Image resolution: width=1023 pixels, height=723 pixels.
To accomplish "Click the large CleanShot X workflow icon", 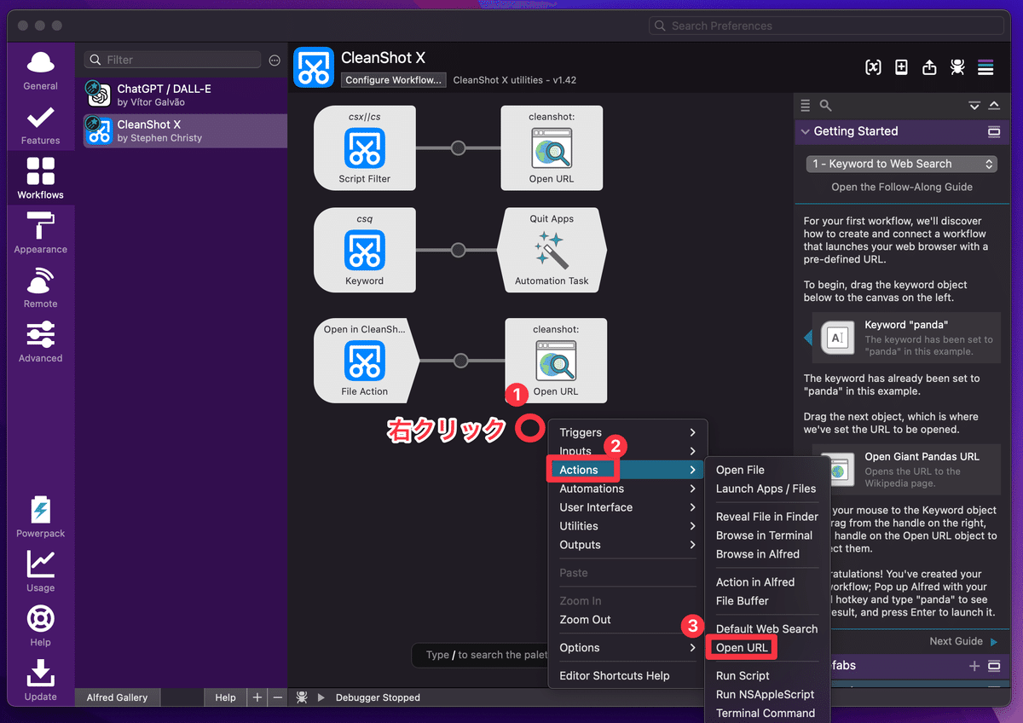I will [x=314, y=67].
